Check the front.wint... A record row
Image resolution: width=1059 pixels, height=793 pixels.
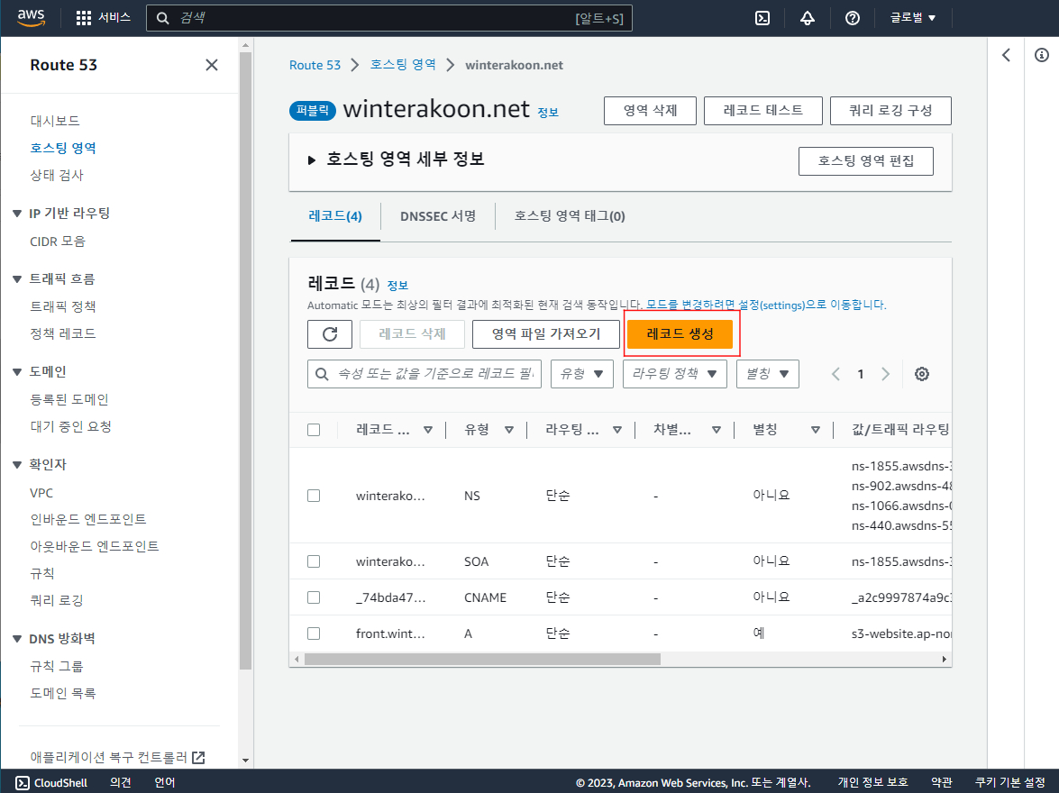coord(314,633)
